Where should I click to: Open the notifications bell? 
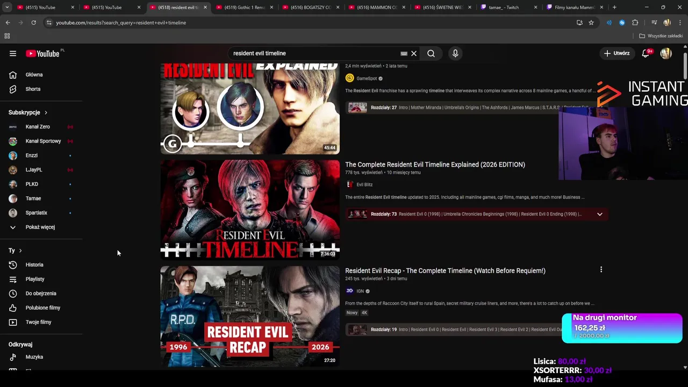(x=646, y=53)
